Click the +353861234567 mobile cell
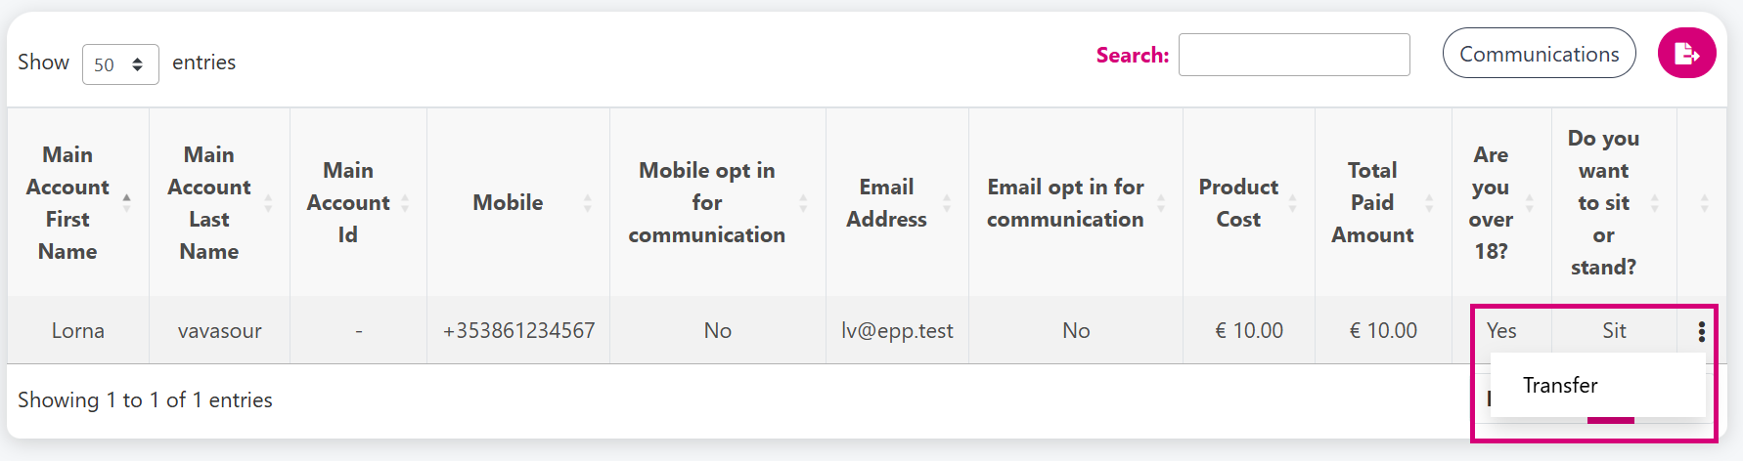The height and width of the screenshot is (461, 1743). [518, 330]
